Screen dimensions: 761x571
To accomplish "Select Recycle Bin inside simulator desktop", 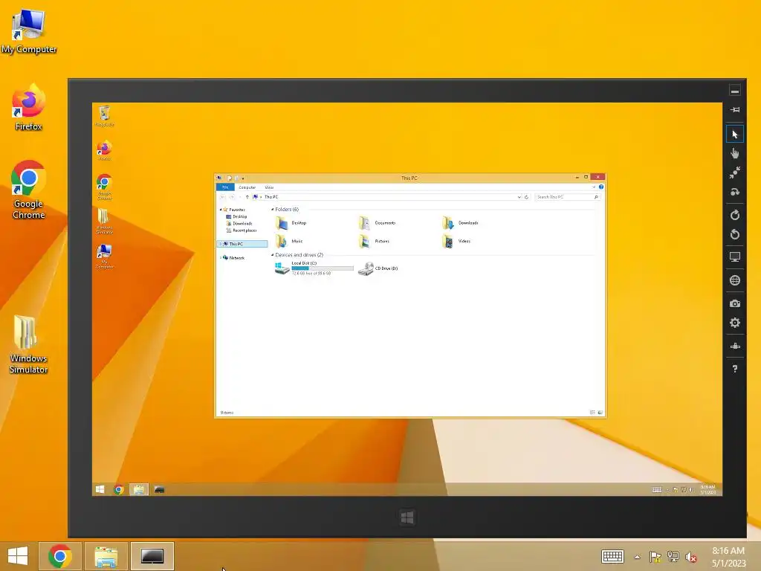I will pos(104,116).
